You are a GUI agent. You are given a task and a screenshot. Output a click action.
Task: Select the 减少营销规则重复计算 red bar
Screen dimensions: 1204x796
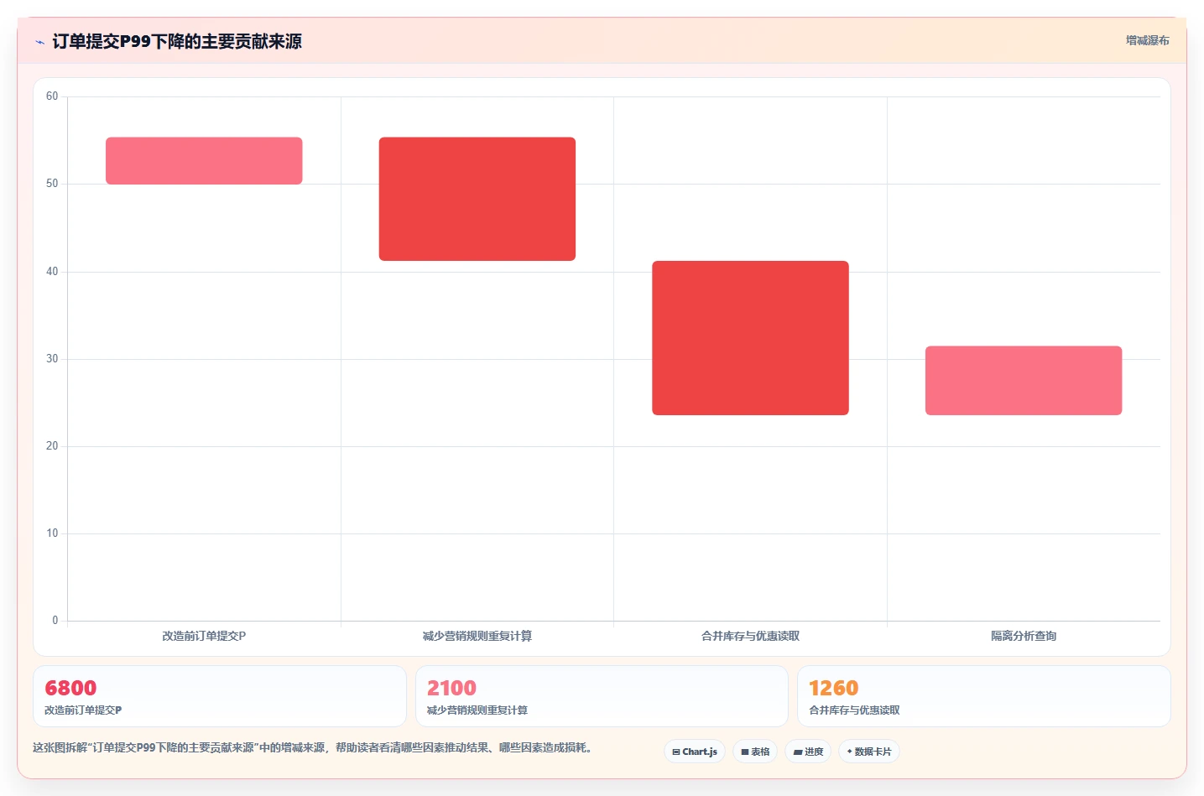tap(477, 199)
